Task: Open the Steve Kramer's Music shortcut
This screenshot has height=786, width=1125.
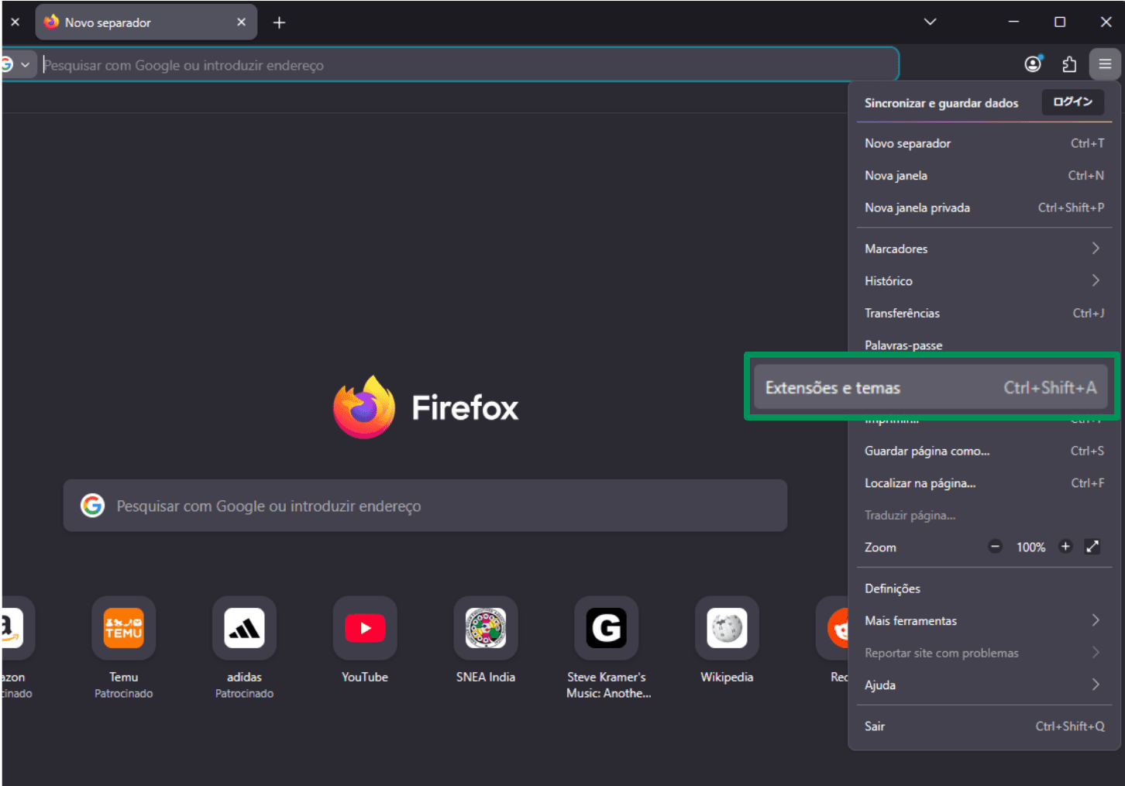Action: coord(607,628)
